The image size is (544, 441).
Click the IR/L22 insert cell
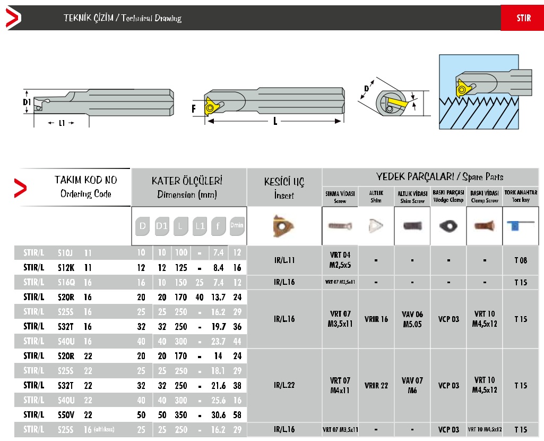[x=284, y=385]
